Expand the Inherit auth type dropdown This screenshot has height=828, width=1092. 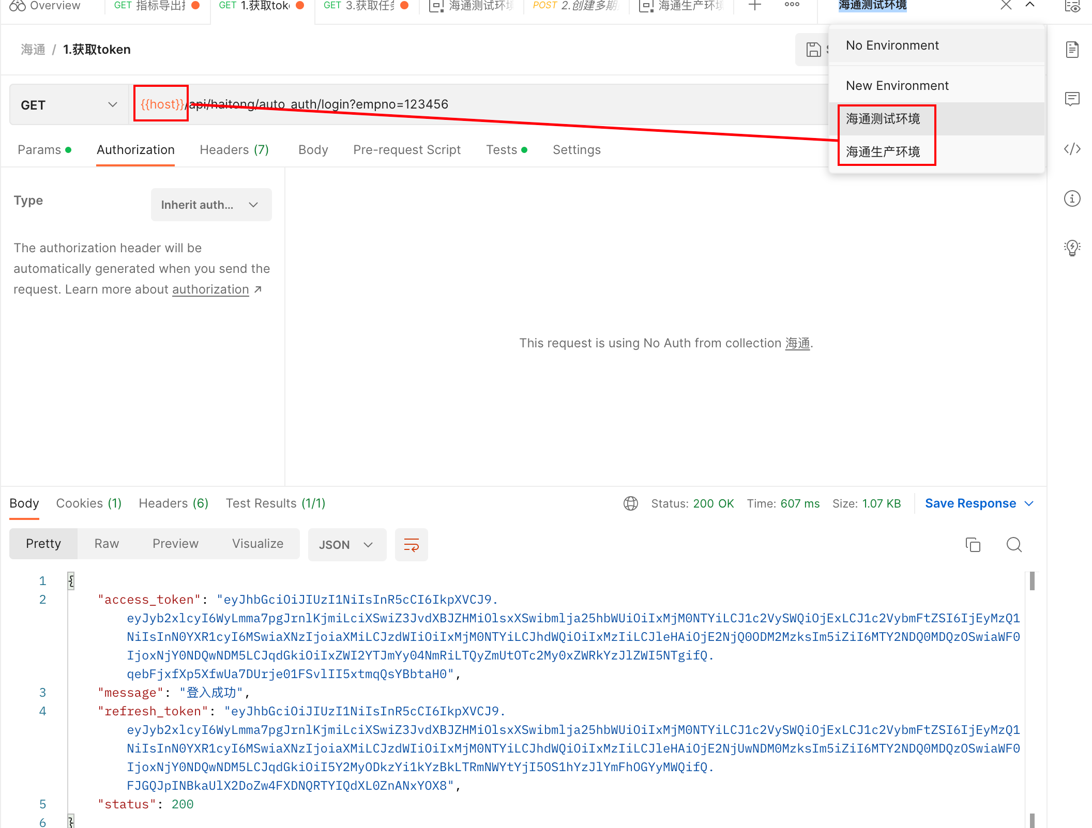click(x=211, y=205)
